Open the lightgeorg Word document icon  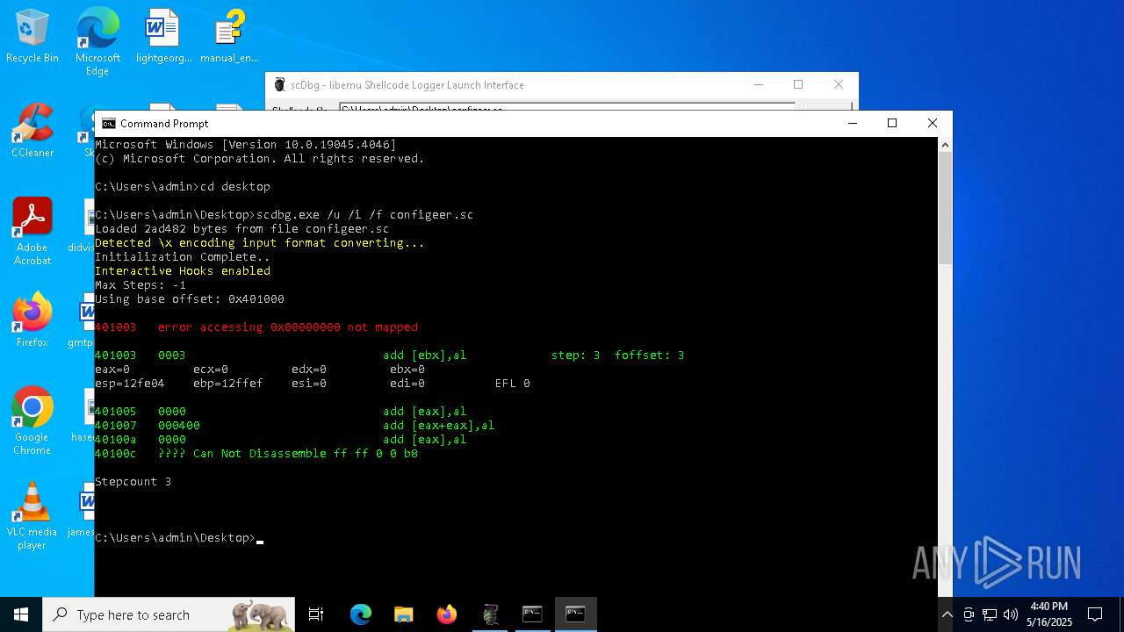[x=163, y=36]
